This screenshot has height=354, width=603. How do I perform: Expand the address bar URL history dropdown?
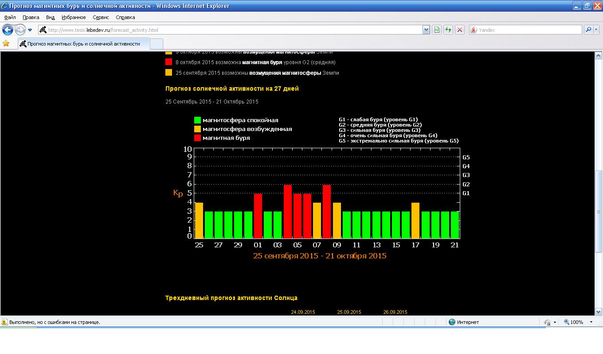coord(426,30)
